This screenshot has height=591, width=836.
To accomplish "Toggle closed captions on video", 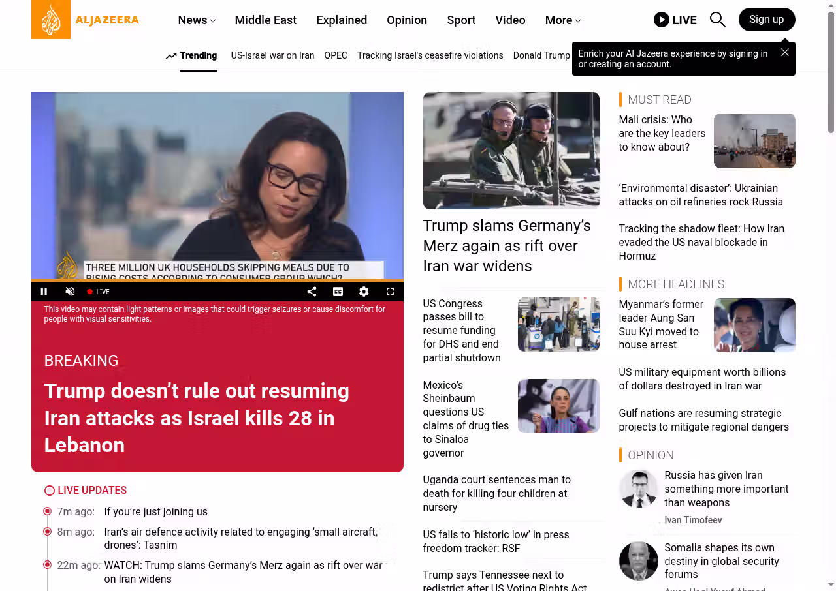I will click(338, 292).
